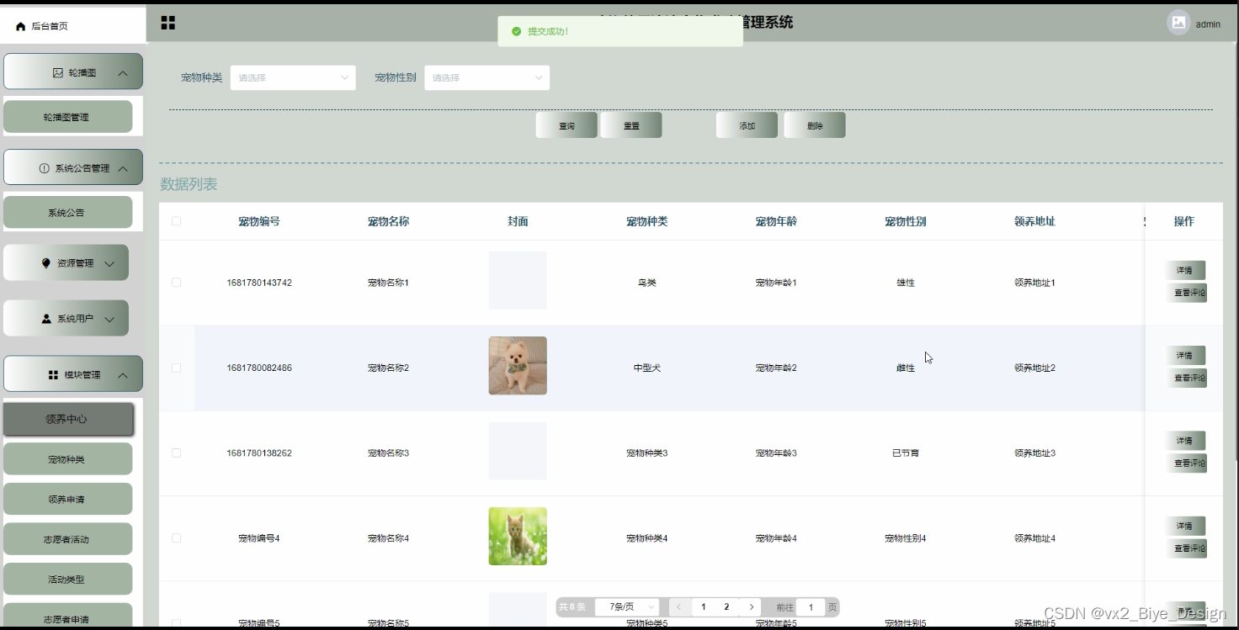1239x630 pixels.
Task: Click 查看评论 for 宠物名称3 row
Action: (x=1187, y=463)
